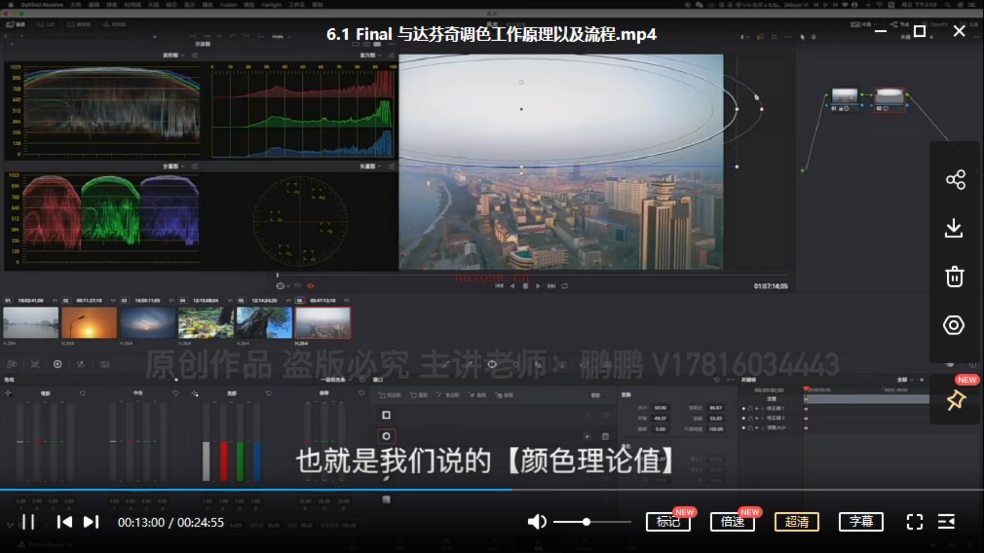Choose the square power window shape
The width and height of the screenshot is (984, 553).
point(386,415)
